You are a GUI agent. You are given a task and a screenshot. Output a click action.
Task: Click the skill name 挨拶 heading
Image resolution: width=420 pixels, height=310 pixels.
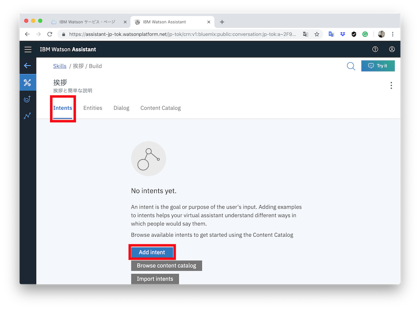click(x=60, y=82)
